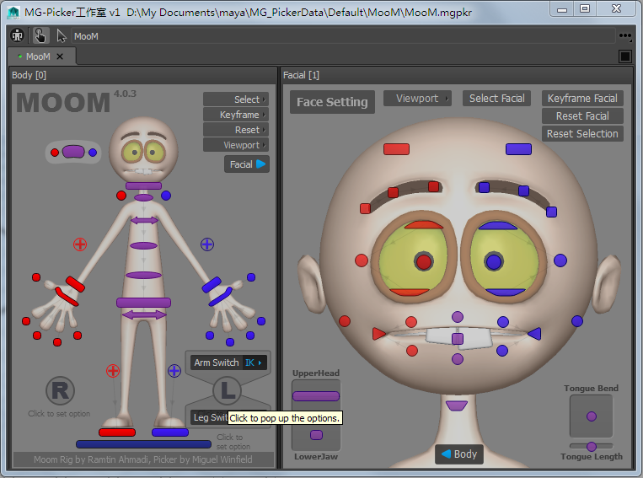The width and height of the screenshot is (643, 478).
Task: Expand the Keyframe dropdown in Body panel
Action: (236, 115)
